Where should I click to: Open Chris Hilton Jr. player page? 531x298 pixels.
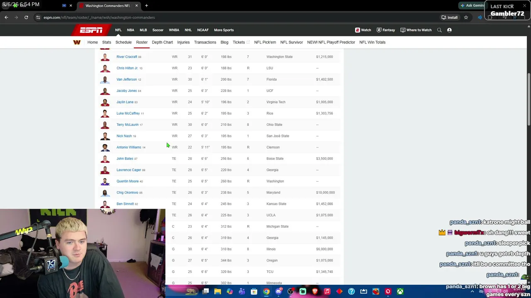point(127,68)
